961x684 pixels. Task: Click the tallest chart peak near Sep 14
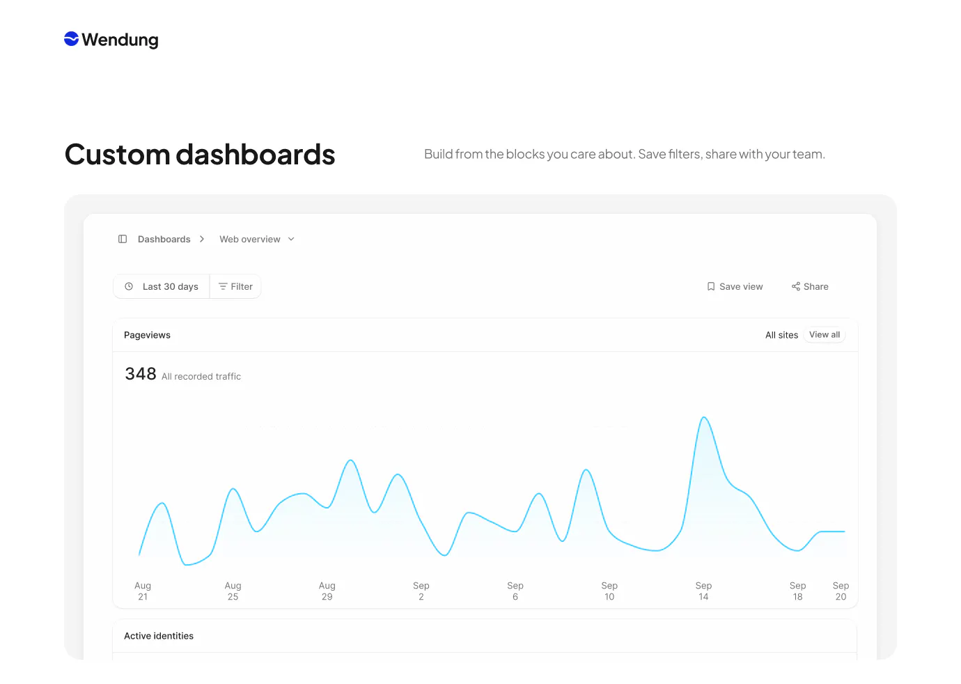pos(705,418)
